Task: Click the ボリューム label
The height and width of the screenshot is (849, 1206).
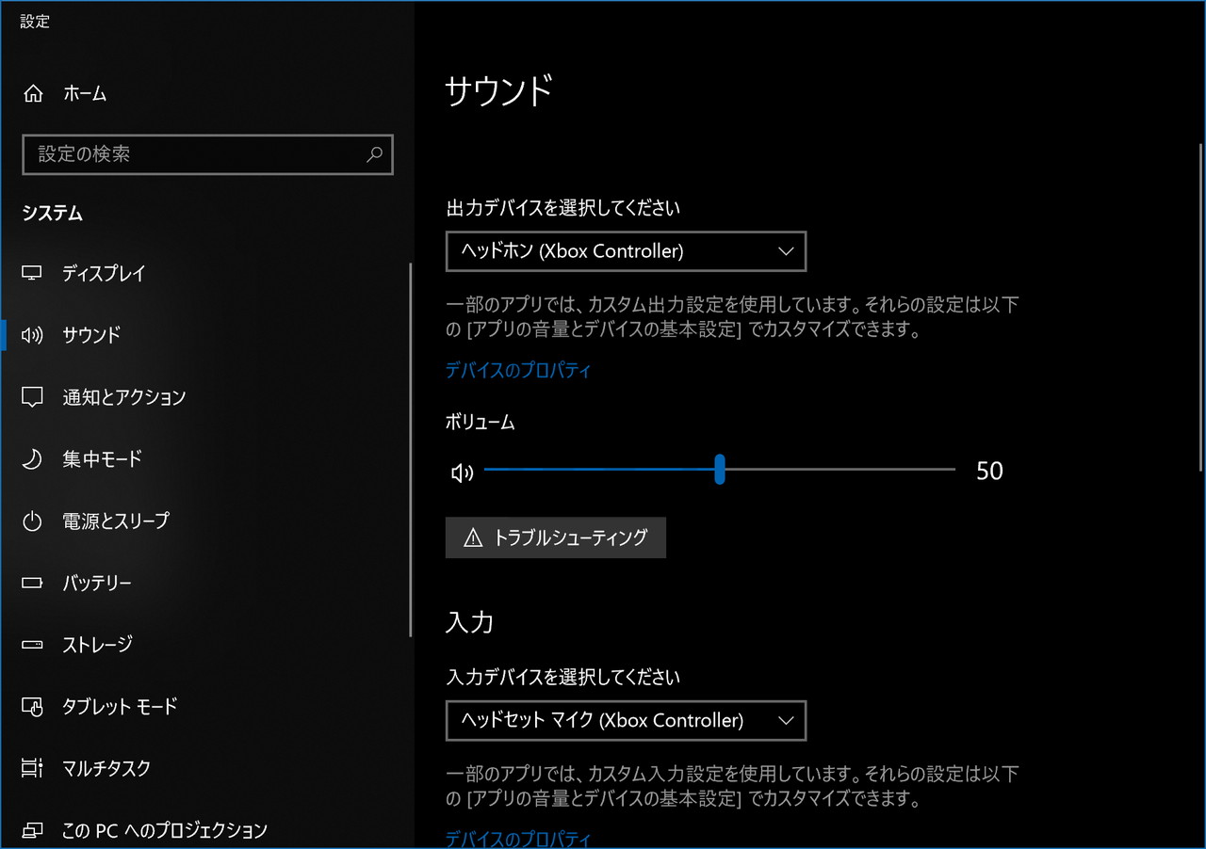Action: 481,423
